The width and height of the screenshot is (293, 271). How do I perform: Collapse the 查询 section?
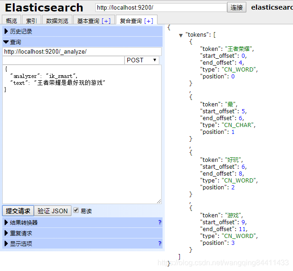point(82,42)
